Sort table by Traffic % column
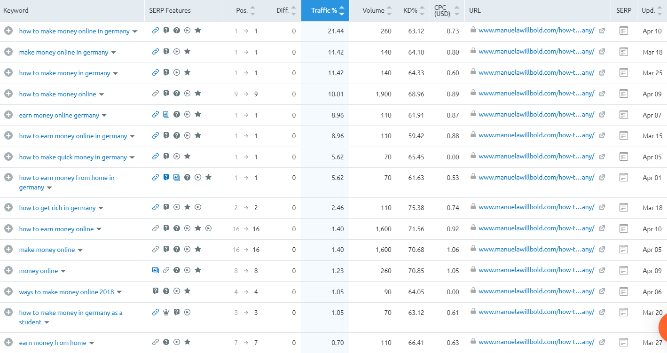 (x=324, y=10)
